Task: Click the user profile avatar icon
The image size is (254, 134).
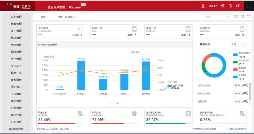Action: point(203,6)
